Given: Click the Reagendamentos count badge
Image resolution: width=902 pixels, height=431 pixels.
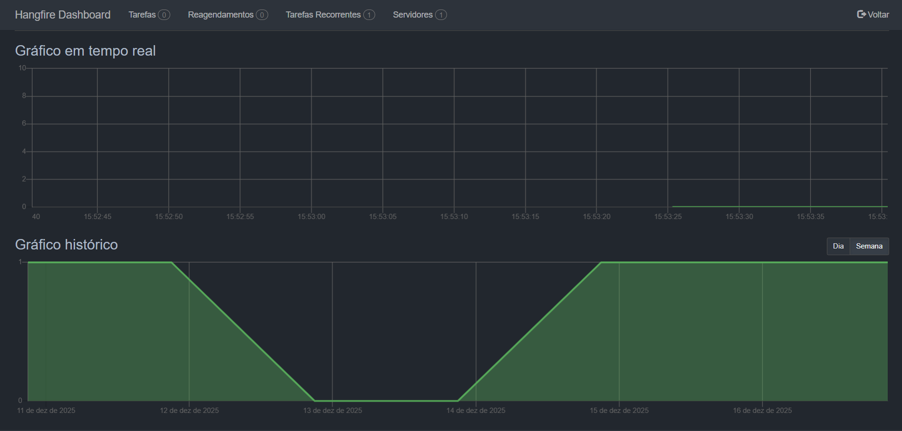Looking at the screenshot, I should [262, 15].
